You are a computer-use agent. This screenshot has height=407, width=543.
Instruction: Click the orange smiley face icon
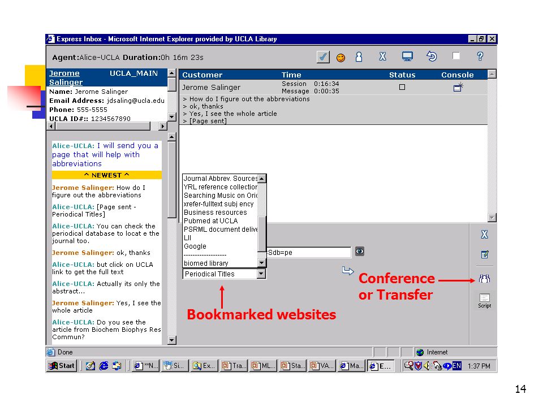click(x=341, y=58)
